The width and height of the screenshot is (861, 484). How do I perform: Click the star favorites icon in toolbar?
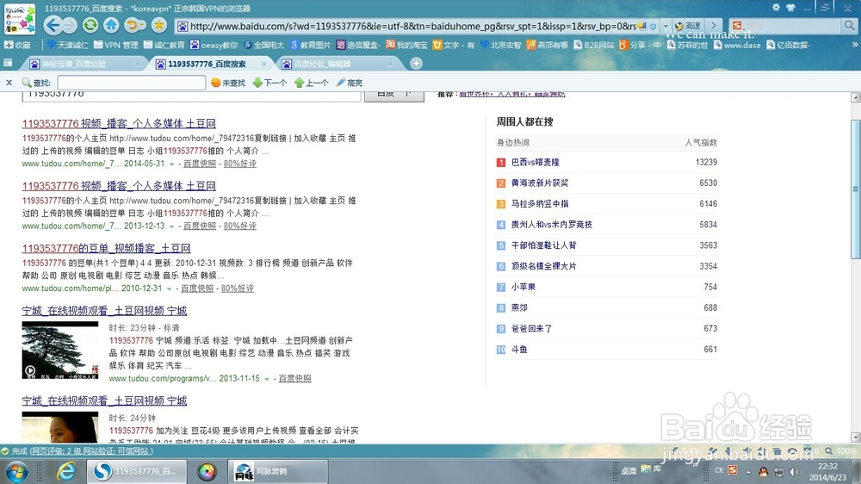[159, 25]
